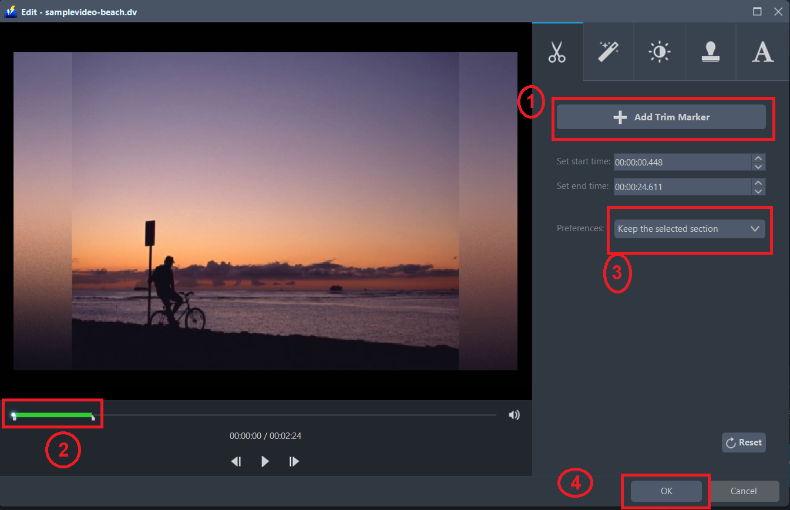Click the Add Trim Marker button
790x510 pixels.
coord(663,117)
